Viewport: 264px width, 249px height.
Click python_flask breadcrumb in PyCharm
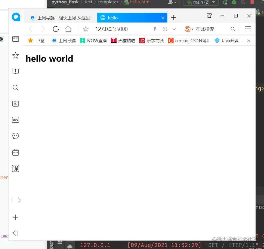click(x=65, y=2)
